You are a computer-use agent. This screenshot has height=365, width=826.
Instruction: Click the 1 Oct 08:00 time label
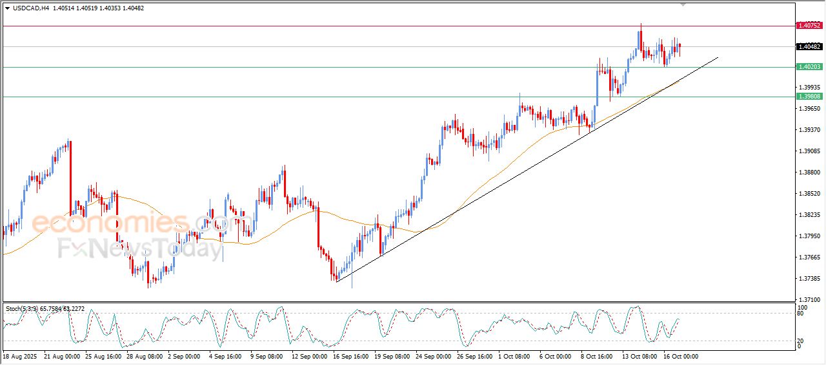pyautogui.click(x=515, y=356)
